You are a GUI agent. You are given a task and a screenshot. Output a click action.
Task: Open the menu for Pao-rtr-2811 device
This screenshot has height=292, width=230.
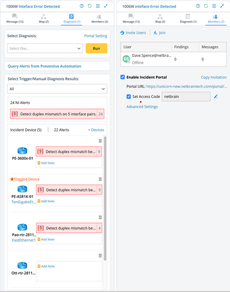click(x=100, y=217)
